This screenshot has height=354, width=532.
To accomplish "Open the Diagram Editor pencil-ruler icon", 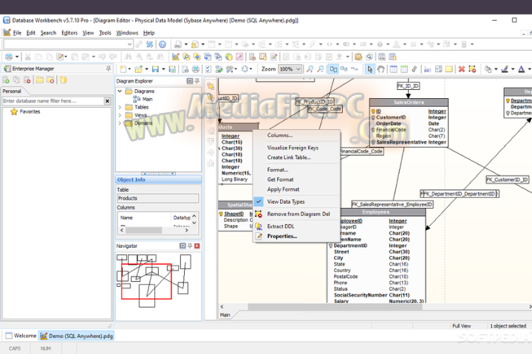I will (175, 57).
